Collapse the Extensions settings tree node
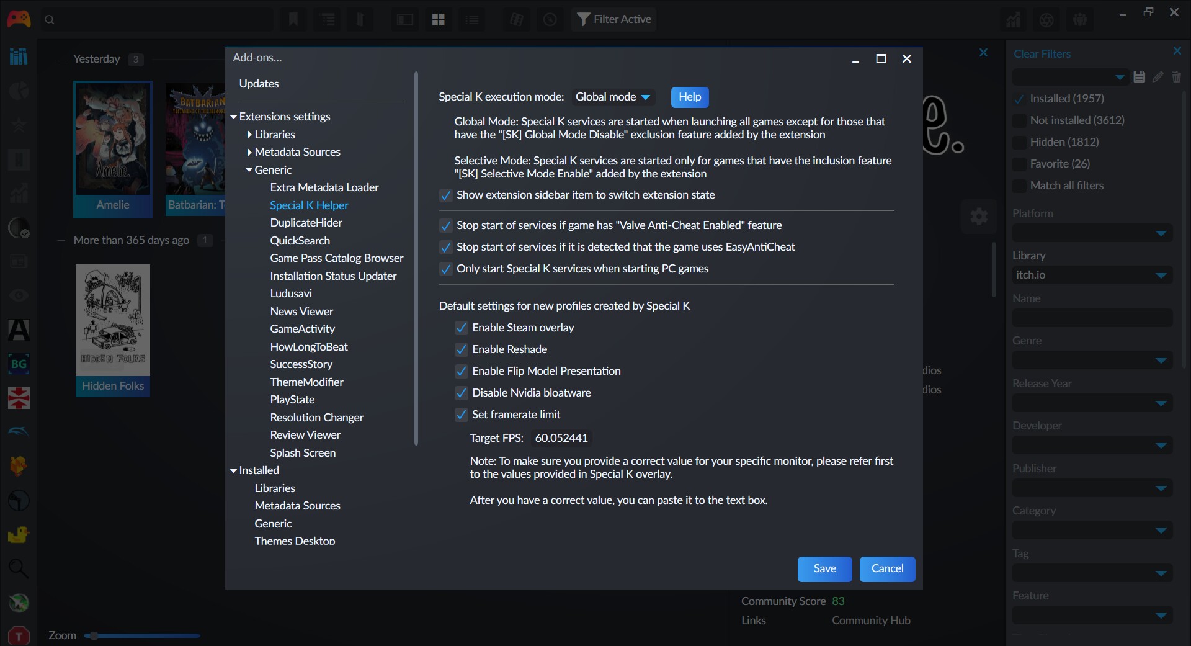Screen dimensions: 1191x646 [x=234, y=117]
